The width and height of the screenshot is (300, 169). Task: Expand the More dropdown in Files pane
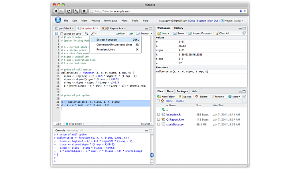click(234, 96)
